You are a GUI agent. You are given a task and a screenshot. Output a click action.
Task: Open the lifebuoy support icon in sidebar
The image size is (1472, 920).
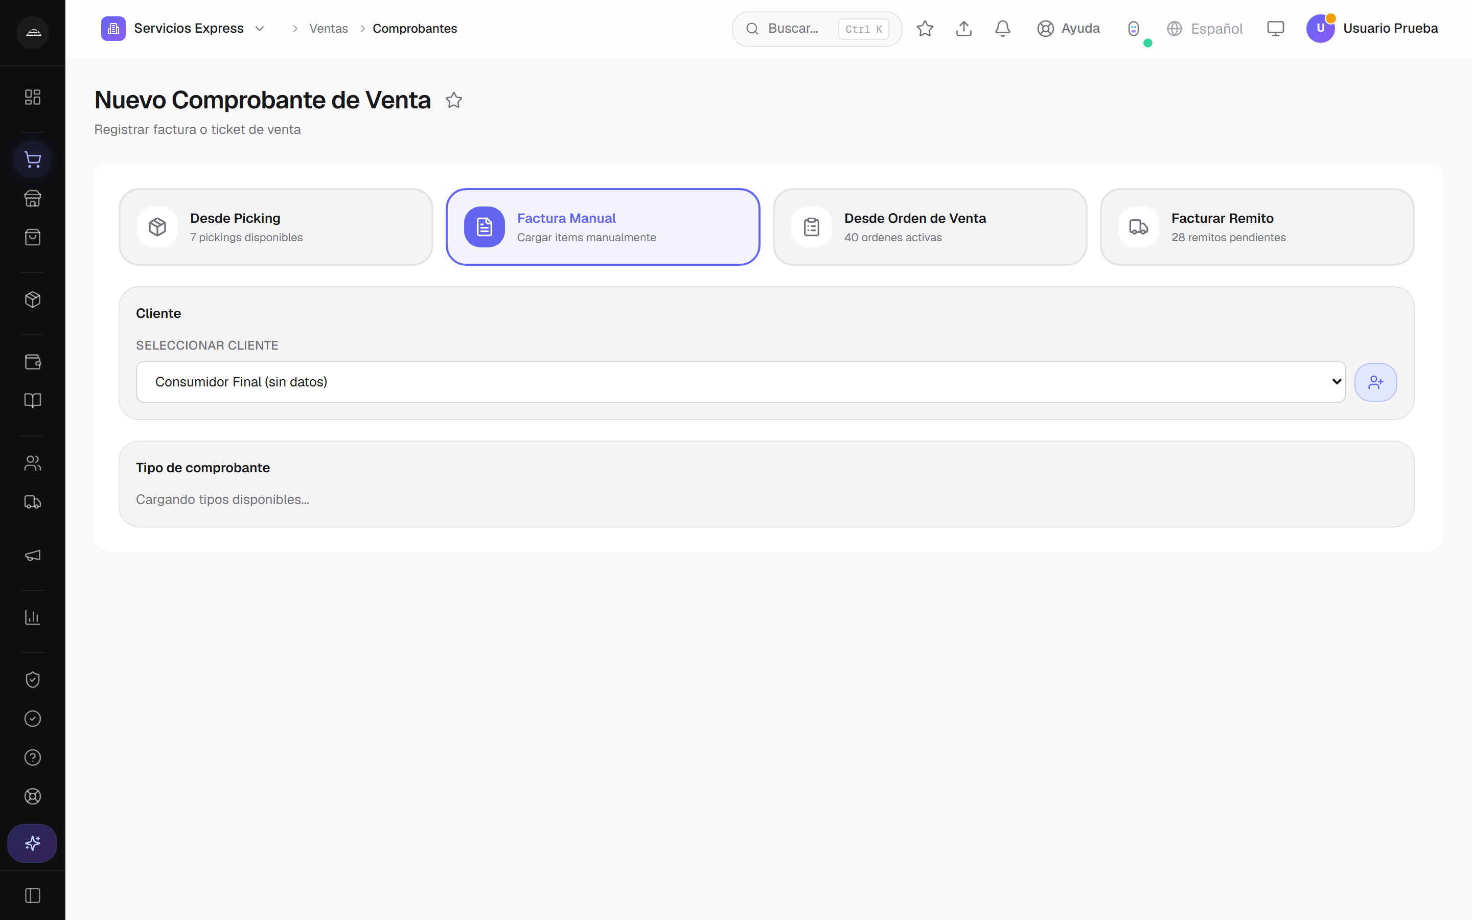32,796
